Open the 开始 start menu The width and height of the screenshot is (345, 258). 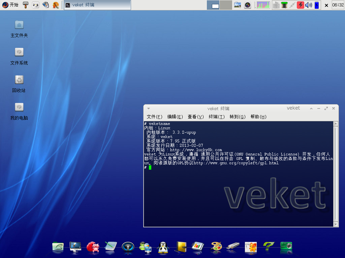pyautogui.click(x=10, y=5)
